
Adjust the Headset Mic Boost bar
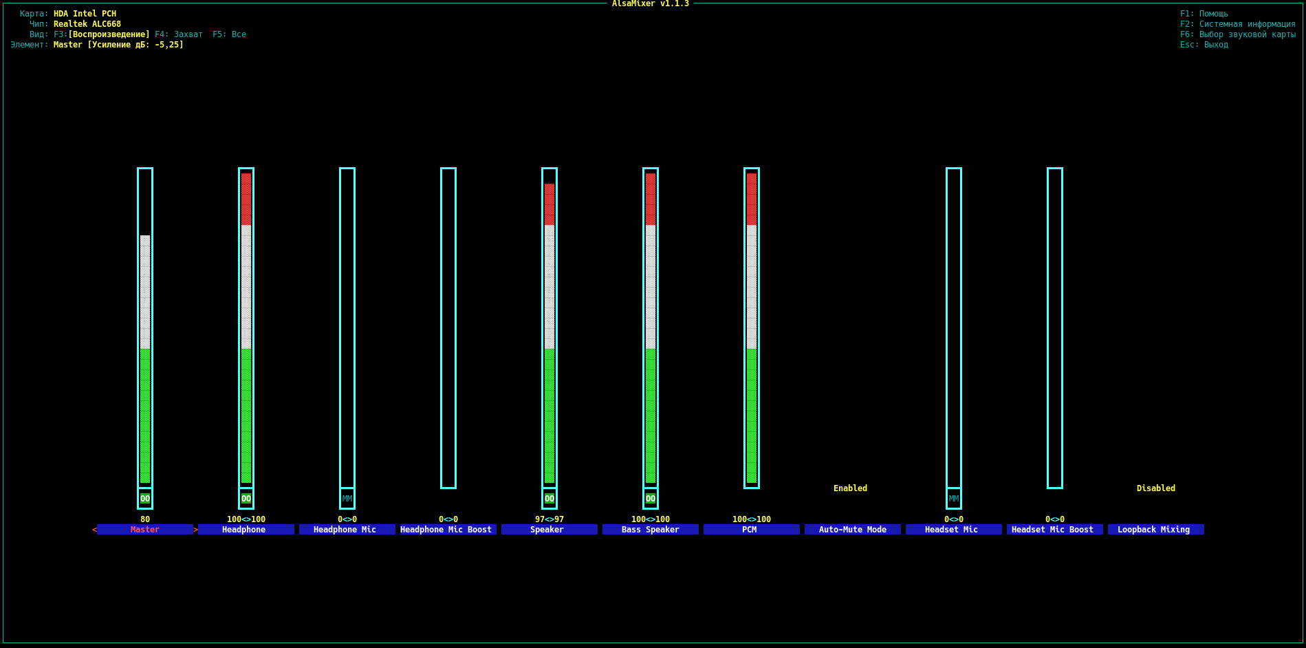(1055, 328)
